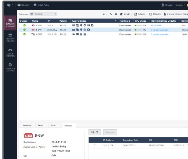Sort by the Version column header
Image resolution: width=188 pixels, height=159 pixels.
pyautogui.click(x=63, y=21)
